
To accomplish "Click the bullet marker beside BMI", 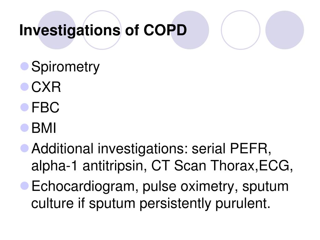I will (x=24, y=128).
